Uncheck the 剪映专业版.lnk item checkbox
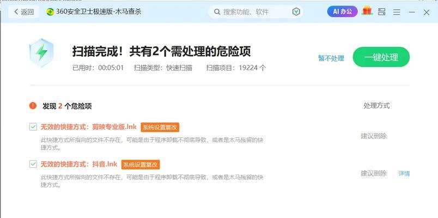 click(33, 127)
